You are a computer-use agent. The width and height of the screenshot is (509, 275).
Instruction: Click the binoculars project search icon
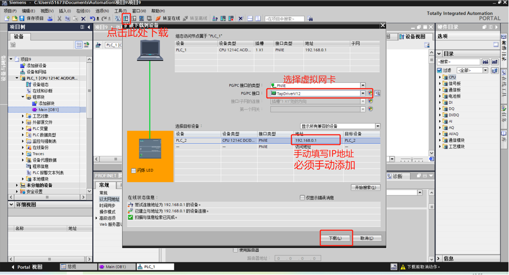coord(310,18)
